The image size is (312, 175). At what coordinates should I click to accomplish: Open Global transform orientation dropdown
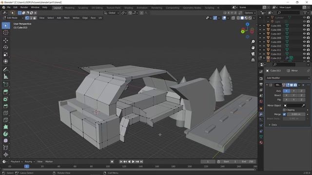112,13
